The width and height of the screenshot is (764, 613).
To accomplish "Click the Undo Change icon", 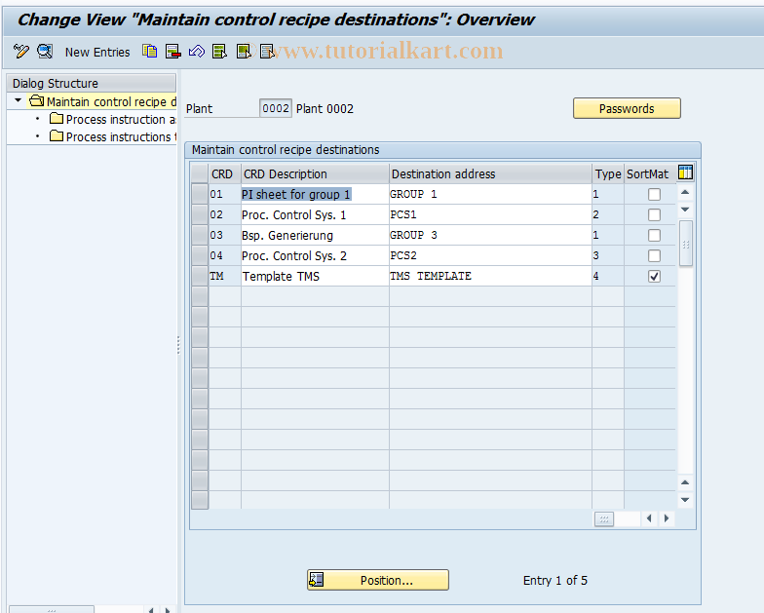I will (197, 51).
